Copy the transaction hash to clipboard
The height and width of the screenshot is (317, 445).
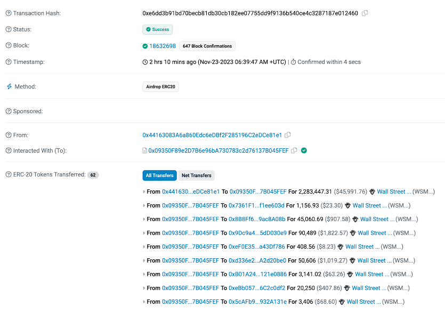pyautogui.click(x=365, y=13)
